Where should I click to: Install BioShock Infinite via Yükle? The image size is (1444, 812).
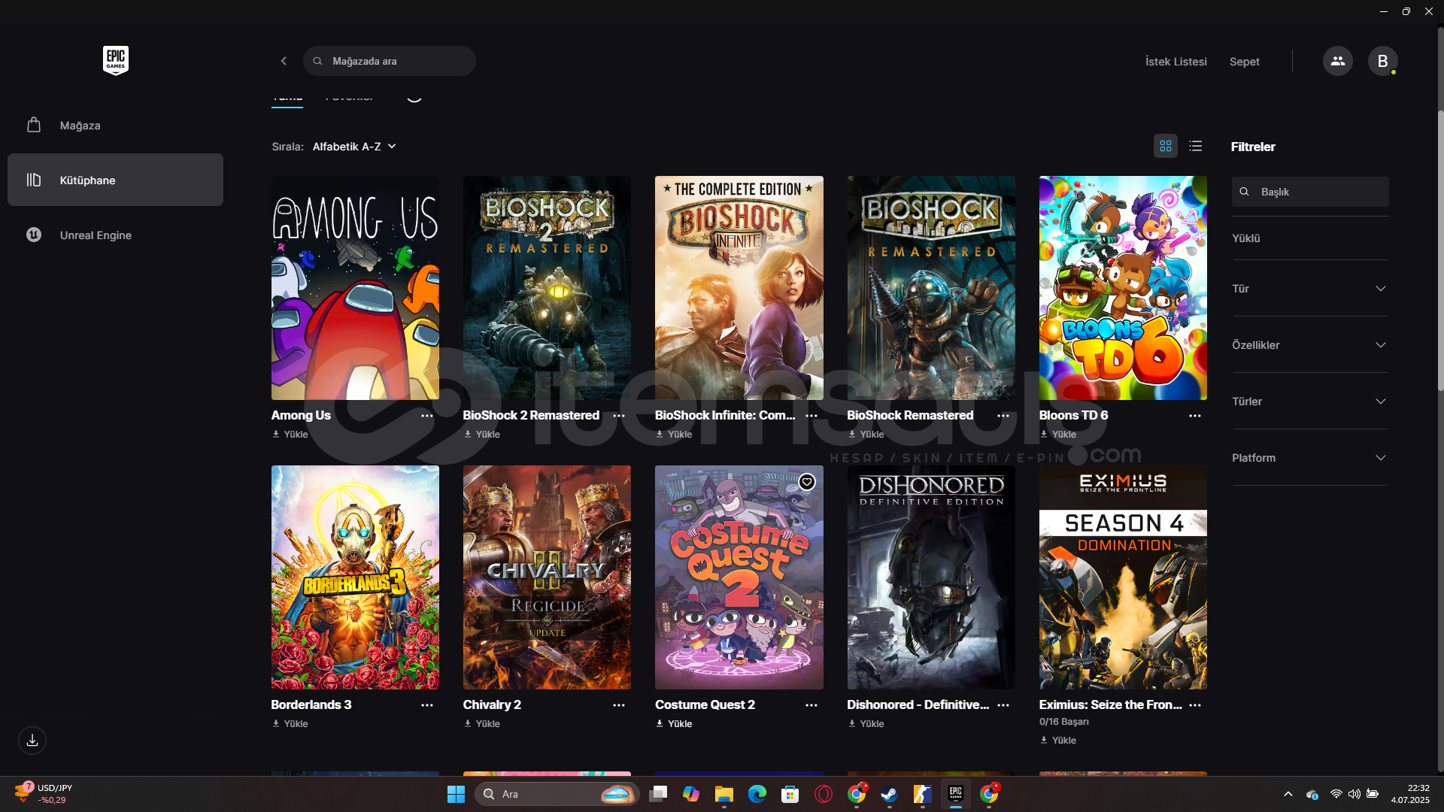click(x=674, y=435)
